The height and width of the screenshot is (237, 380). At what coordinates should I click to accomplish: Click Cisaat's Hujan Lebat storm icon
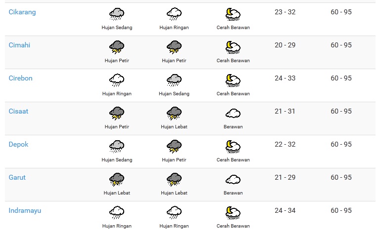click(x=174, y=114)
